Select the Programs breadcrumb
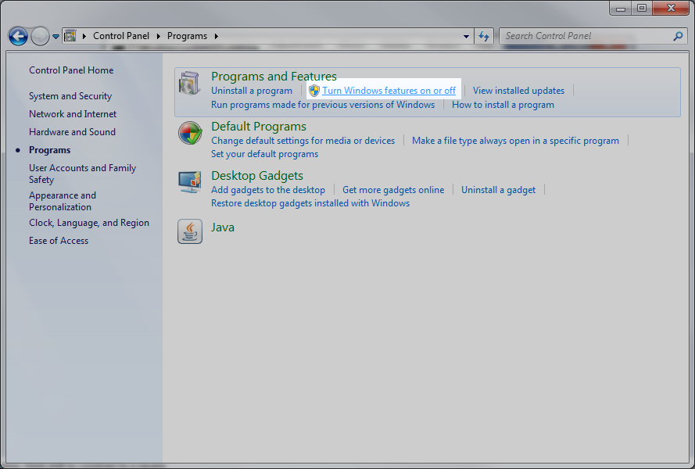Screen dimensions: 695x469 187,36
